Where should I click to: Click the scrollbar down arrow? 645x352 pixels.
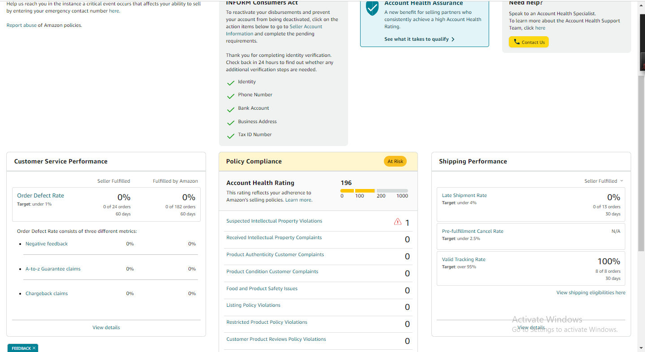point(641,348)
